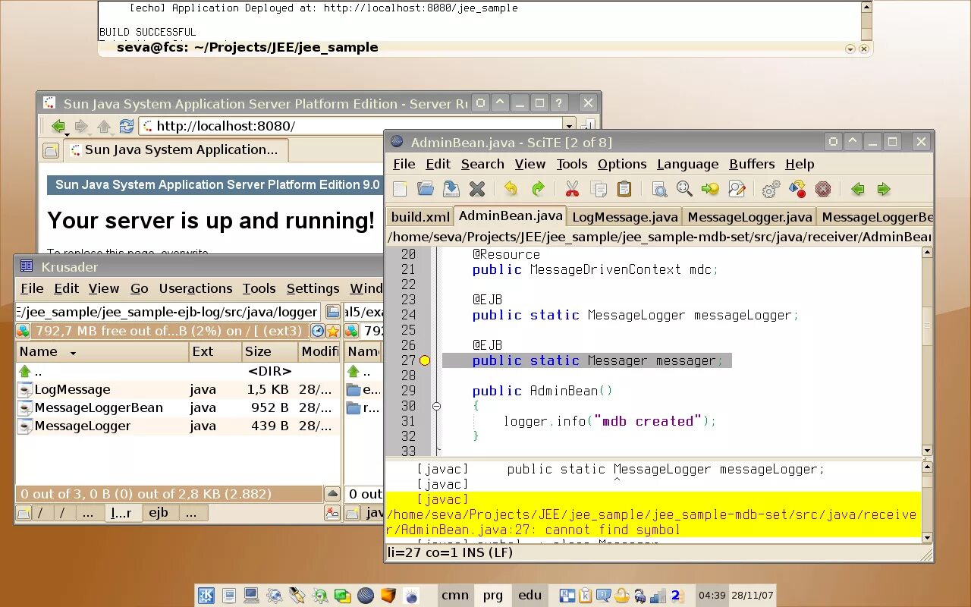Open the Search menu in SciTE

tap(482, 164)
